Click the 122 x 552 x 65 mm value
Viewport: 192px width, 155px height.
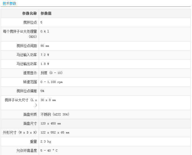(55, 132)
